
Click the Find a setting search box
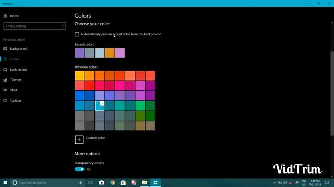[x=35, y=26]
